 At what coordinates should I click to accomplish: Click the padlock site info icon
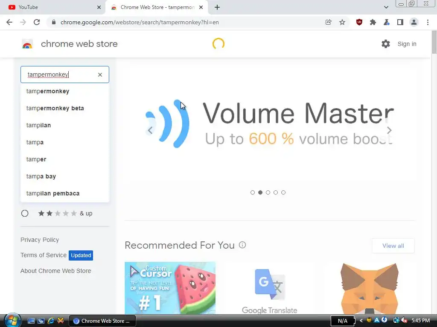54,22
